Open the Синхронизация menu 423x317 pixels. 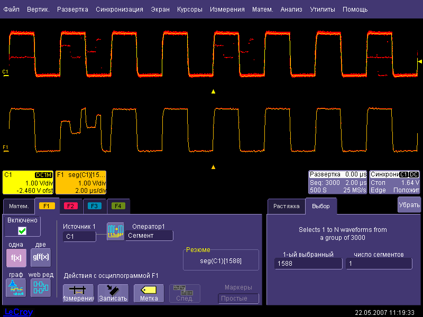(119, 10)
